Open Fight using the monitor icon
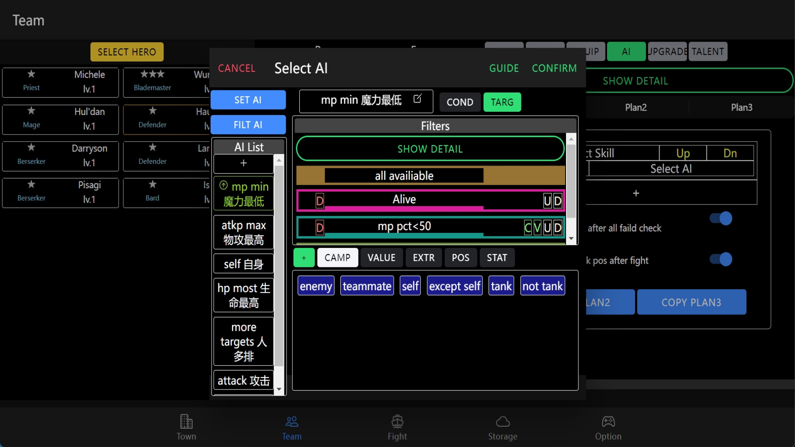The image size is (795, 447). click(x=397, y=427)
